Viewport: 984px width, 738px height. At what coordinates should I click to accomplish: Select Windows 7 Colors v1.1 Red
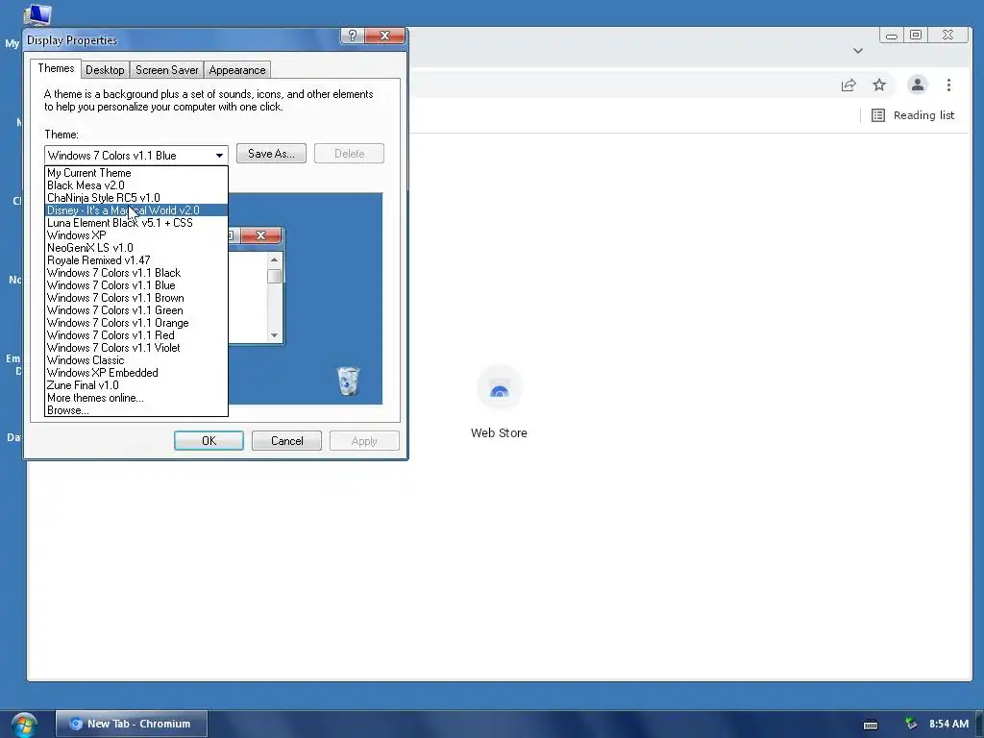(136, 335)
